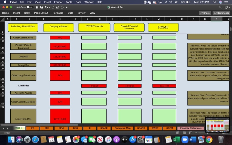The image size is (232, 145).
Task: Click the yellow HOME button
Action: 163,27
